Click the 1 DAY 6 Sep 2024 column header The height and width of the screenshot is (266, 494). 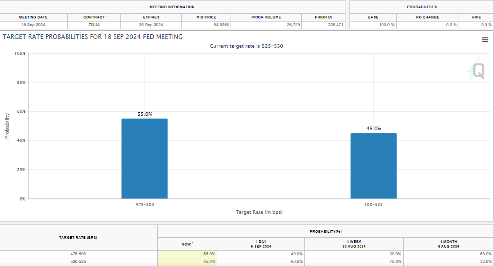pyautogui.click(x=260, y=244)
